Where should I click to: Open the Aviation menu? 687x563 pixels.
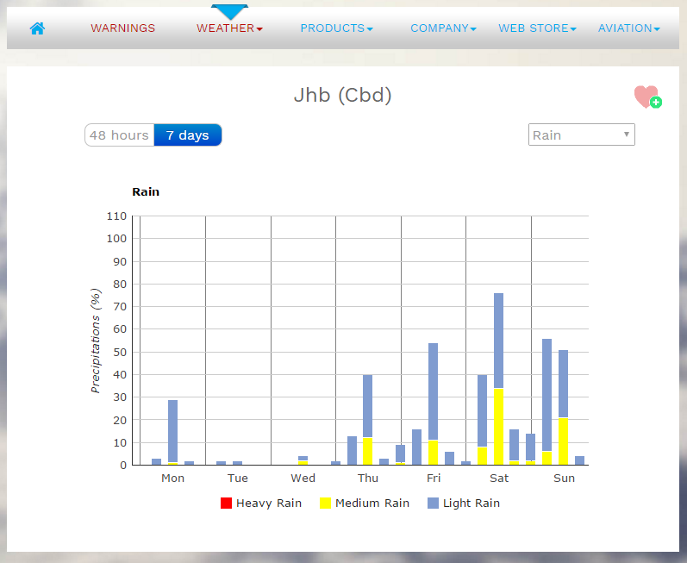tap(628, 28)
